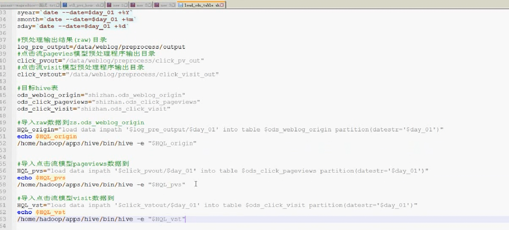Click the hive -e "$HQL_origin" command line
Image resolution: width=509 pixels, height=230 pixels.
click(x=107, y=143)
